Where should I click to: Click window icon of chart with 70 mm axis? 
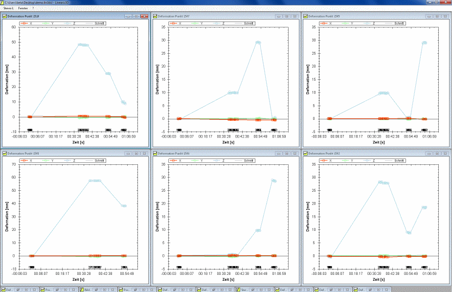[5, 153]
